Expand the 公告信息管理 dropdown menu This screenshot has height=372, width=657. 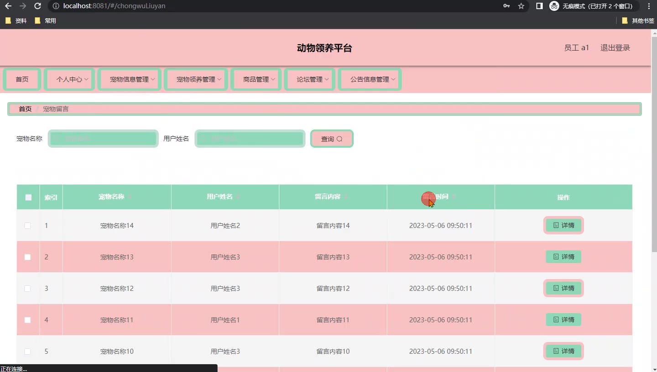point(370,79)
